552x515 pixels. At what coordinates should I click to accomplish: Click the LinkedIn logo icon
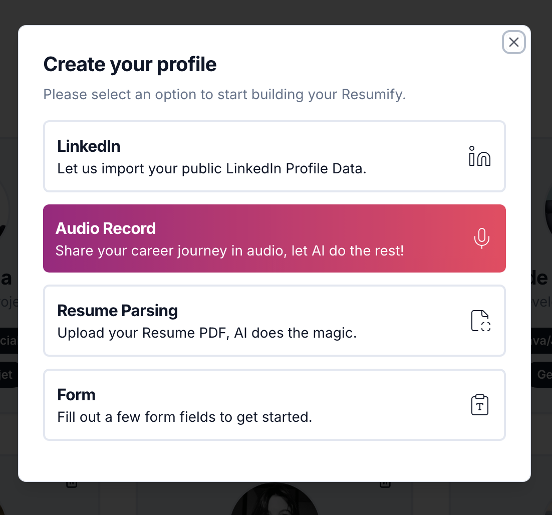[x=479, y=156]
